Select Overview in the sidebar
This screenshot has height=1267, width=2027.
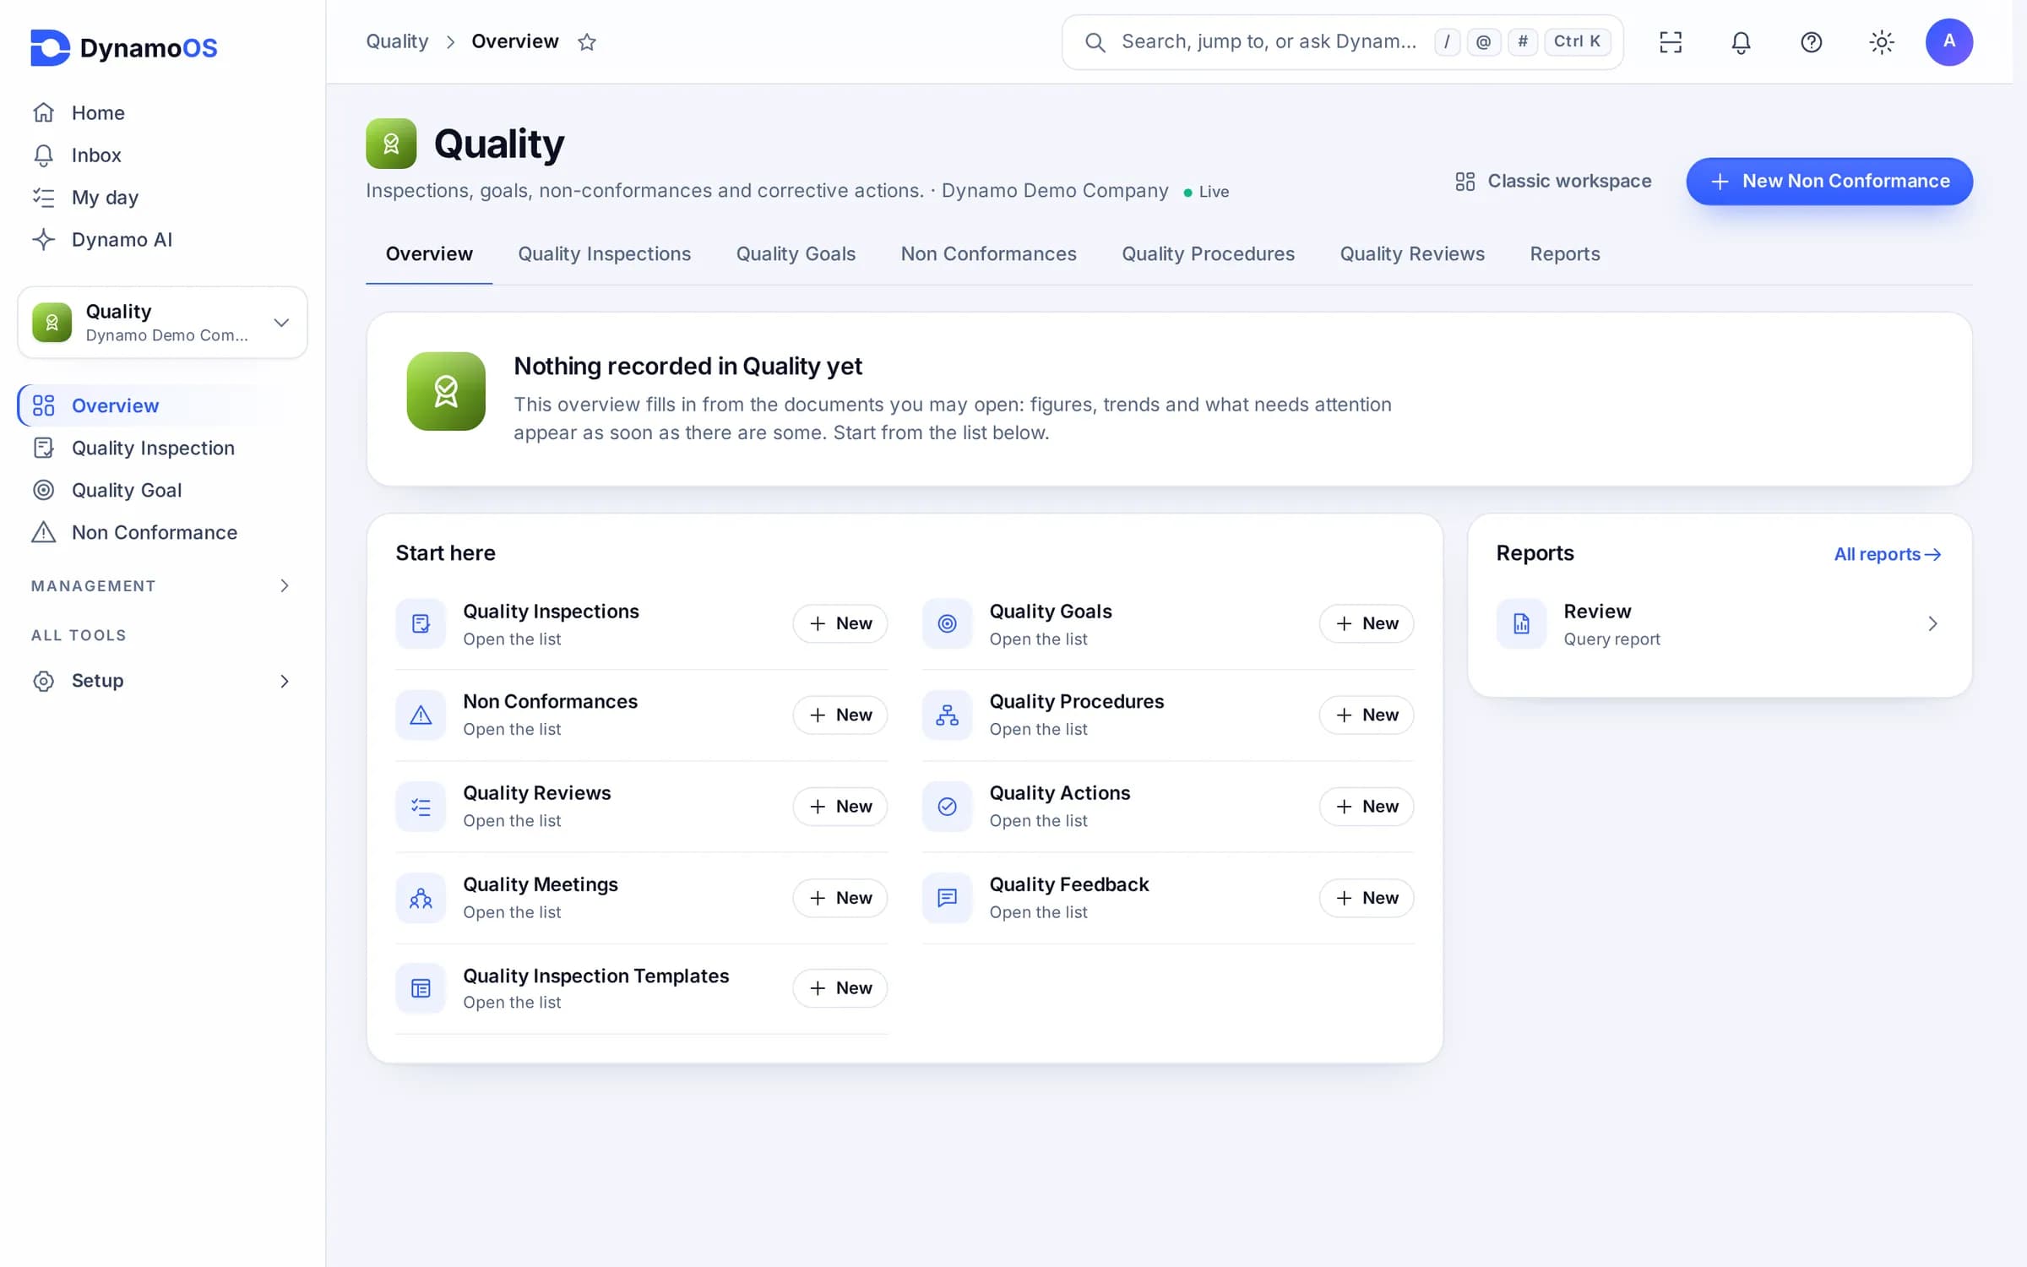[x=162, y=405]
